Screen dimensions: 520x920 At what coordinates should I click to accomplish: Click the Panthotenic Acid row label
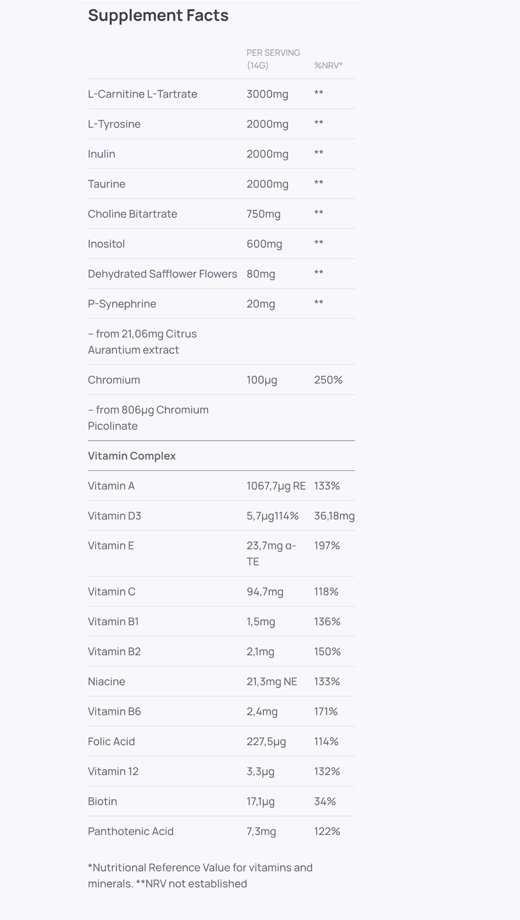(x=130, y=831)
